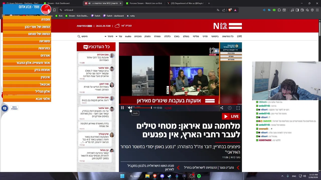Open the בעולם section
Screen dimensions: 321x180
(186, 36)
